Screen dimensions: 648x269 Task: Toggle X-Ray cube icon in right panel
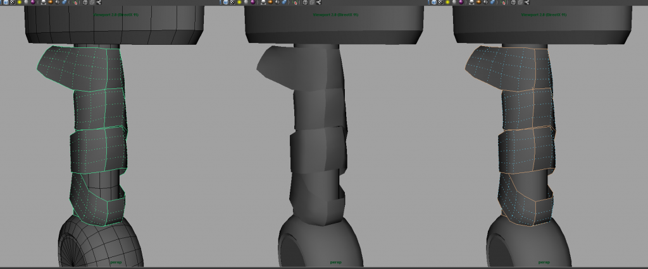(x=513, y=2)
